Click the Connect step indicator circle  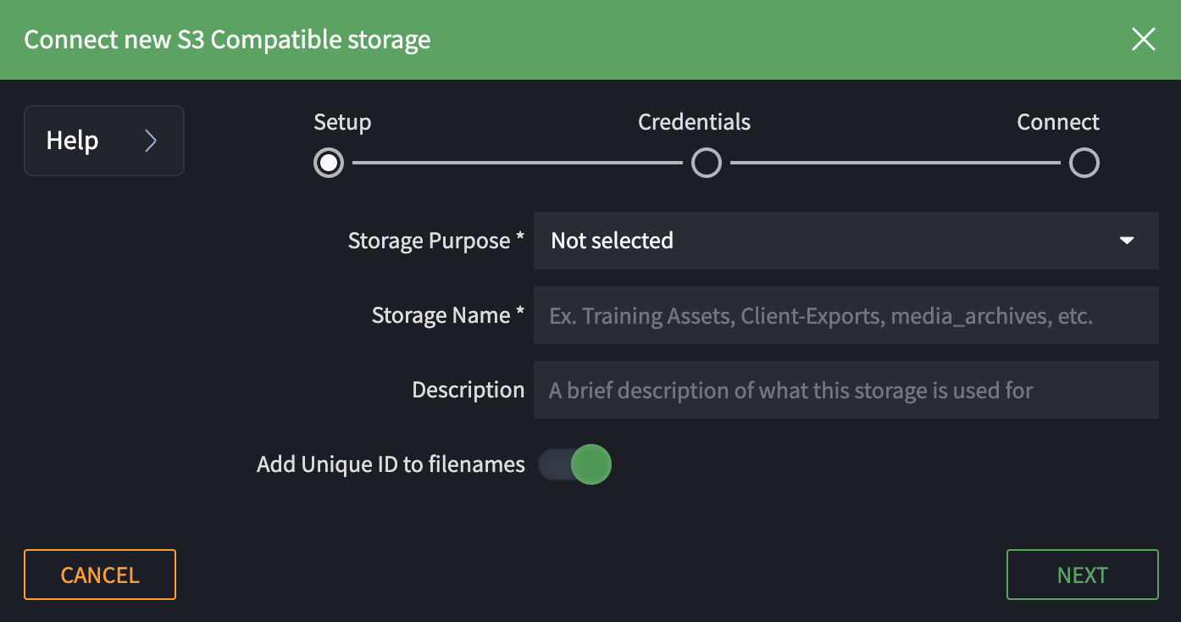[1084, 162]
